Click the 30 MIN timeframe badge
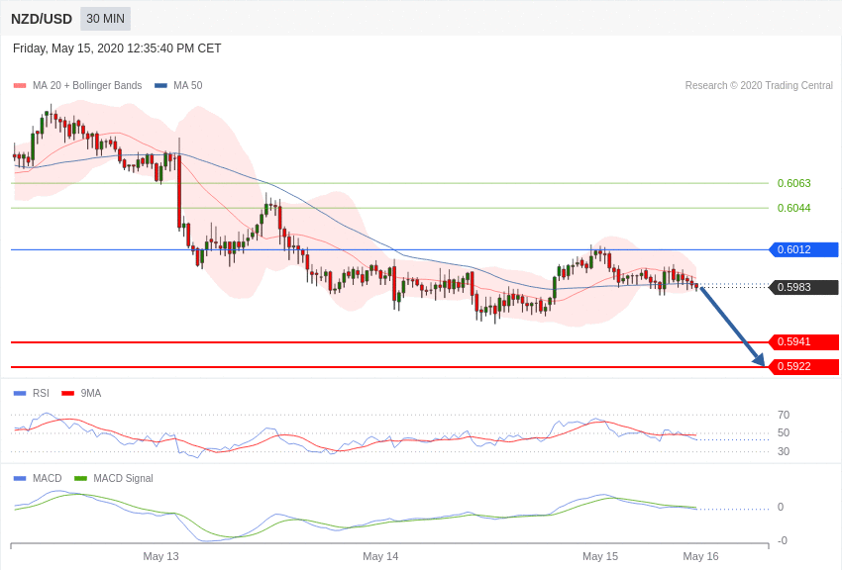The width and height of the screenshot is (842, 570). [105, 19]
